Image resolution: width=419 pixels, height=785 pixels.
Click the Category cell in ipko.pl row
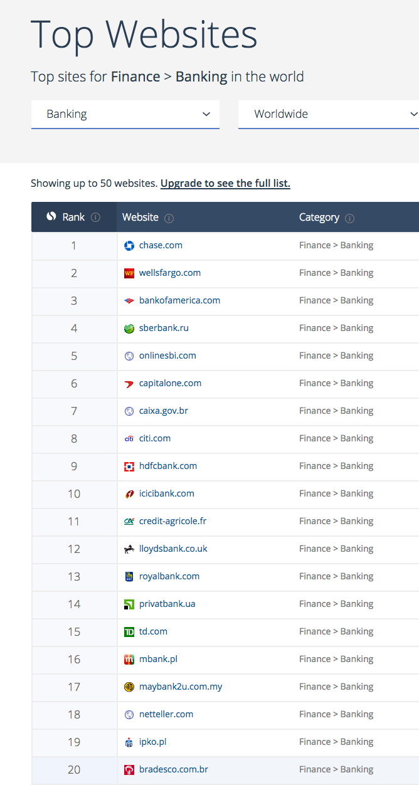[336, 742]
